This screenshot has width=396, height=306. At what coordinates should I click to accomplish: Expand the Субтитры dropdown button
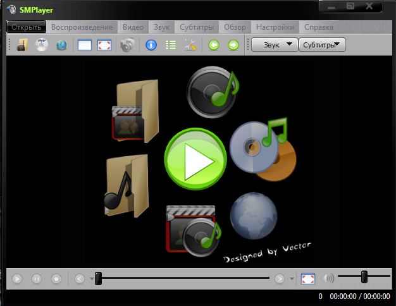(x=322, y=45)
